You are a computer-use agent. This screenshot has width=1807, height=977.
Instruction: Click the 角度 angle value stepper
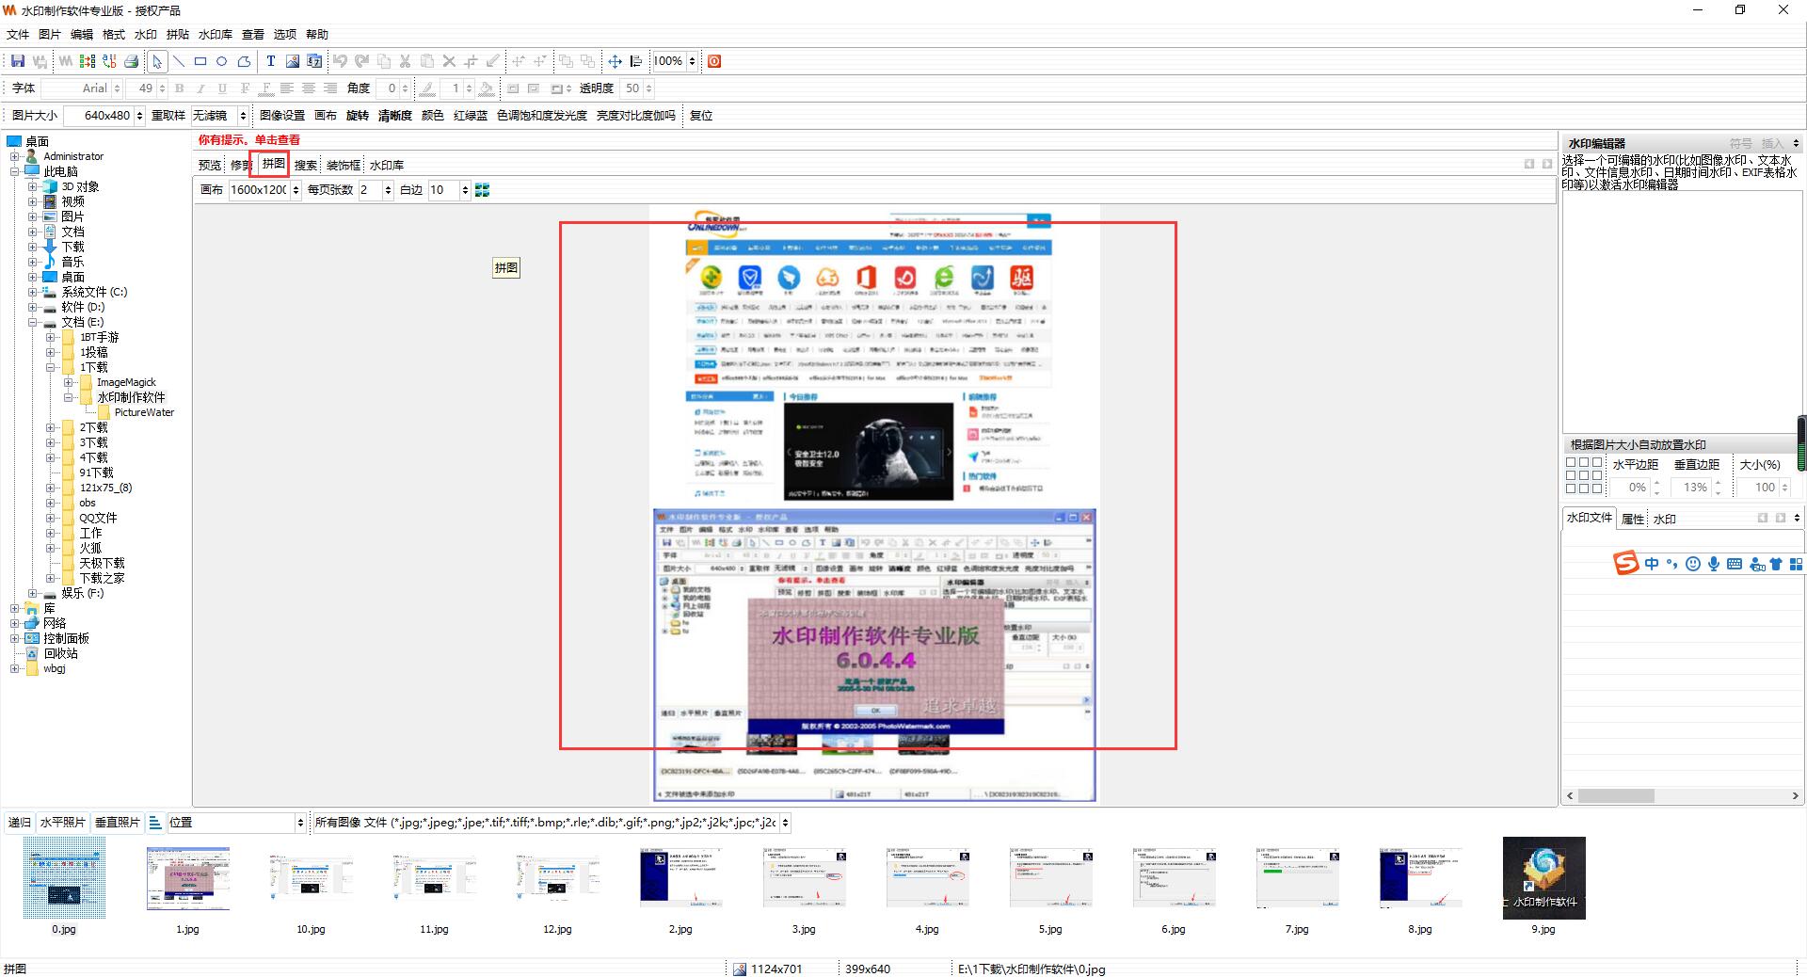point(405,88)
